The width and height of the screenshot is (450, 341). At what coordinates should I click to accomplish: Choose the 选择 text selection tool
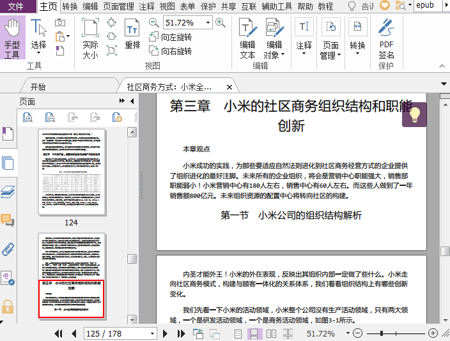point(38,37)
